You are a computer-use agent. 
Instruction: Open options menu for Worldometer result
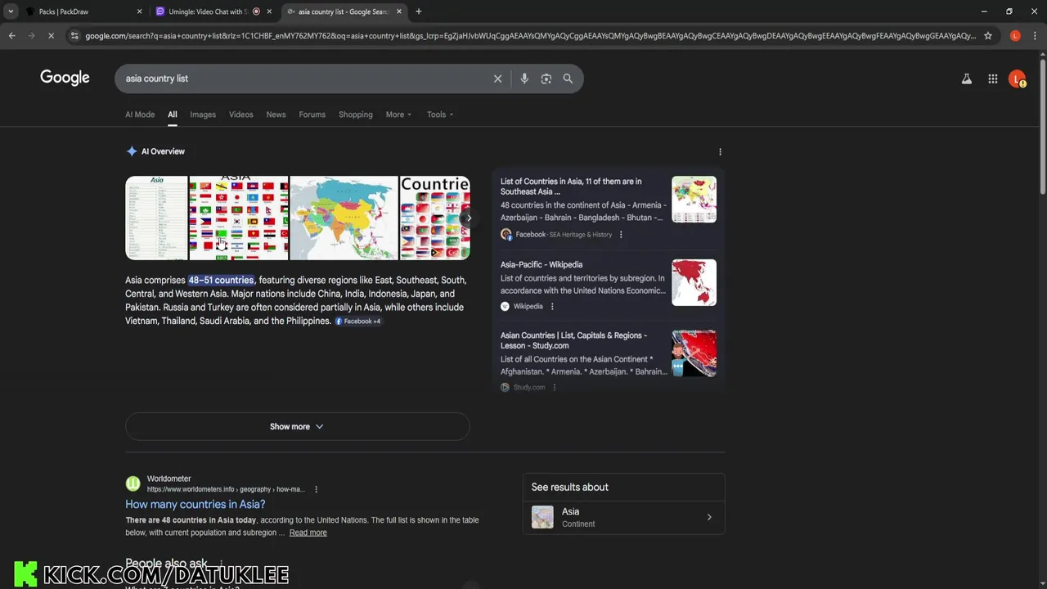(x=316, y=489)
